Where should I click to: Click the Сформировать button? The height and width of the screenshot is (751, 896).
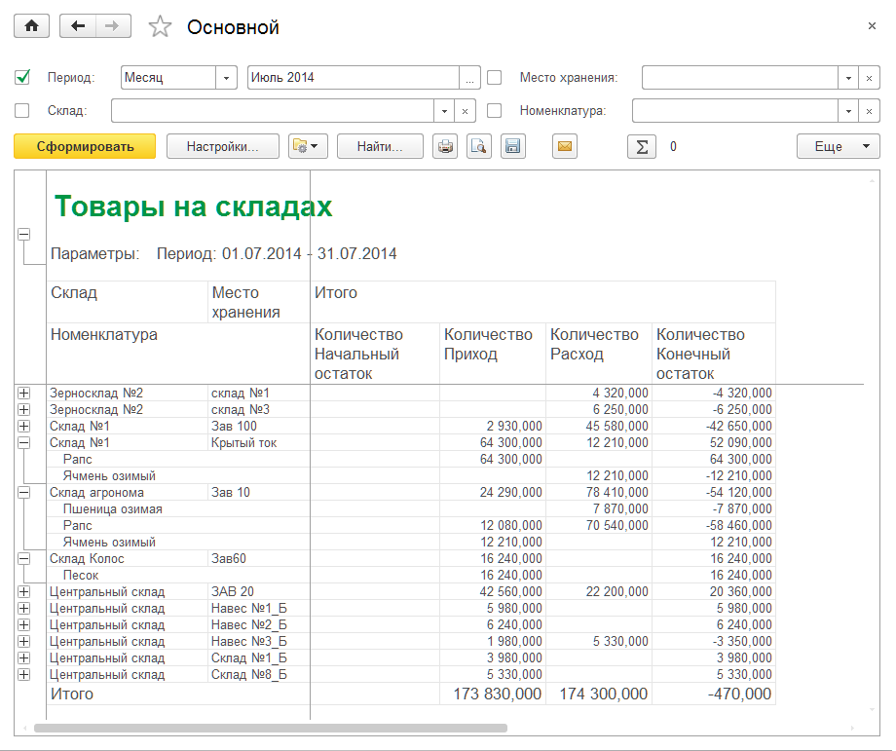(x=85, y=146)
